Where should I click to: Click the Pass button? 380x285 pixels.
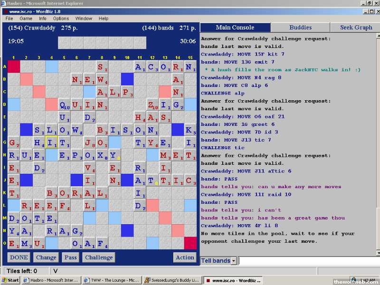coord(70,257)
